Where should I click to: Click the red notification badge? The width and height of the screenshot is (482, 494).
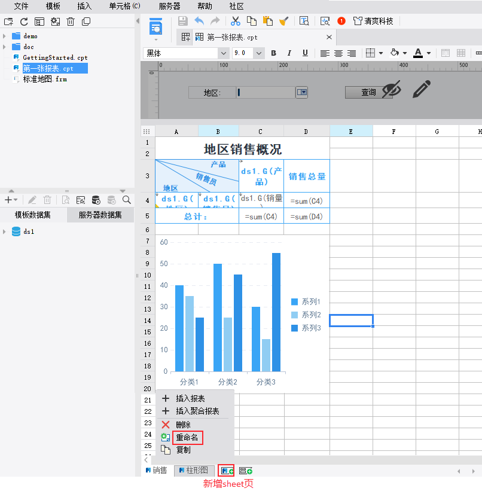(x=341, y=21)
